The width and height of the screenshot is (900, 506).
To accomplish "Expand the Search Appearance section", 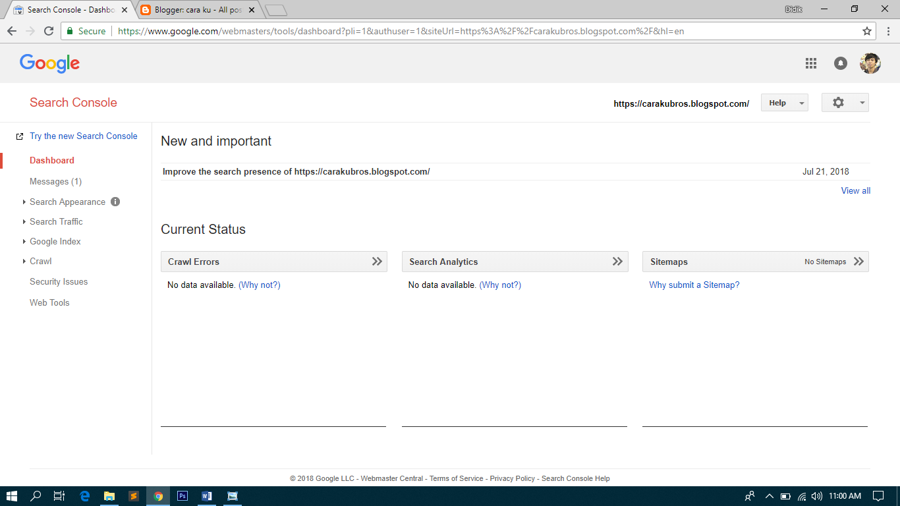I will 67,202.
